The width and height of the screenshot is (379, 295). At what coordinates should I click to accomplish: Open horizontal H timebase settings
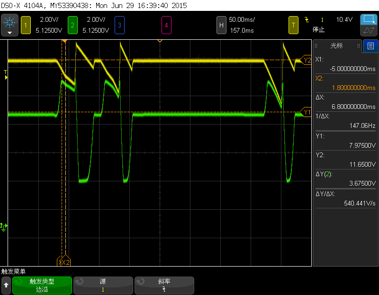[x=221, y=25]
